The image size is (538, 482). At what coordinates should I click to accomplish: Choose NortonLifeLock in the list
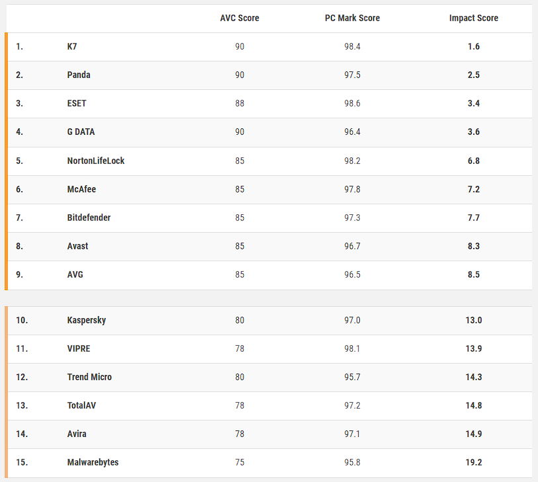click(x=96, y=161)
